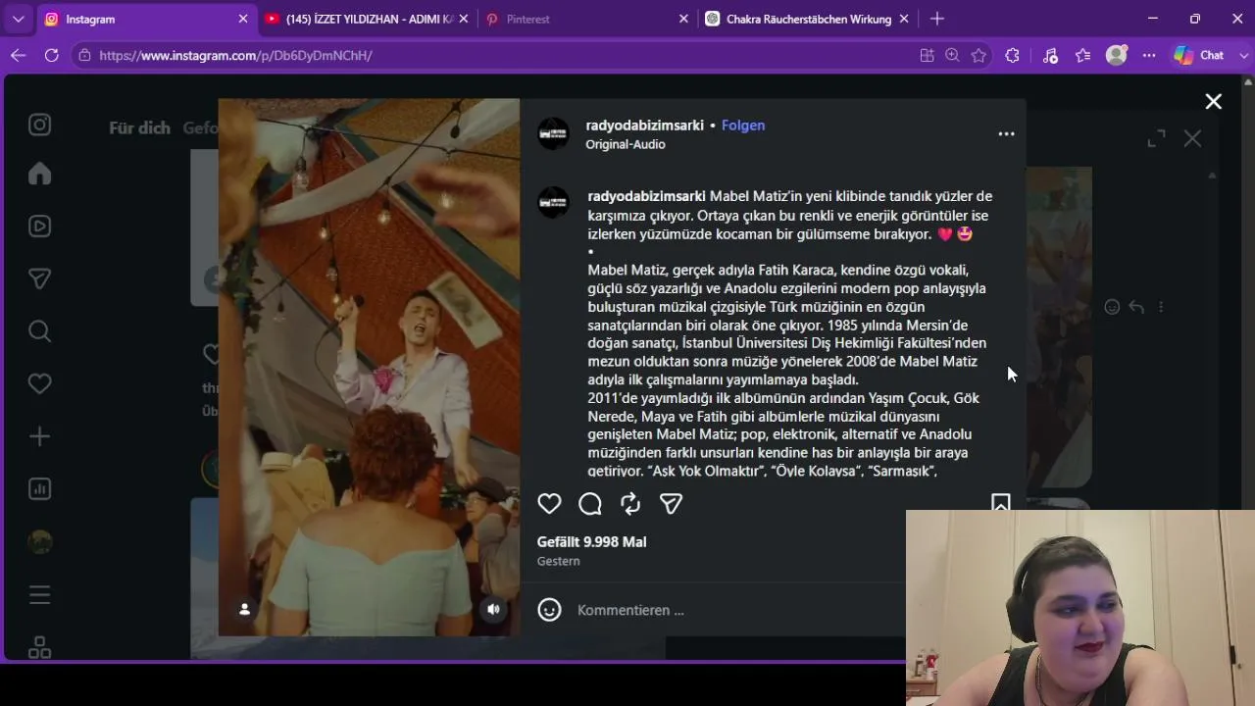Open the Meta apps grid icon
This screenshot has height=706, width=1255.
point(39,647)
